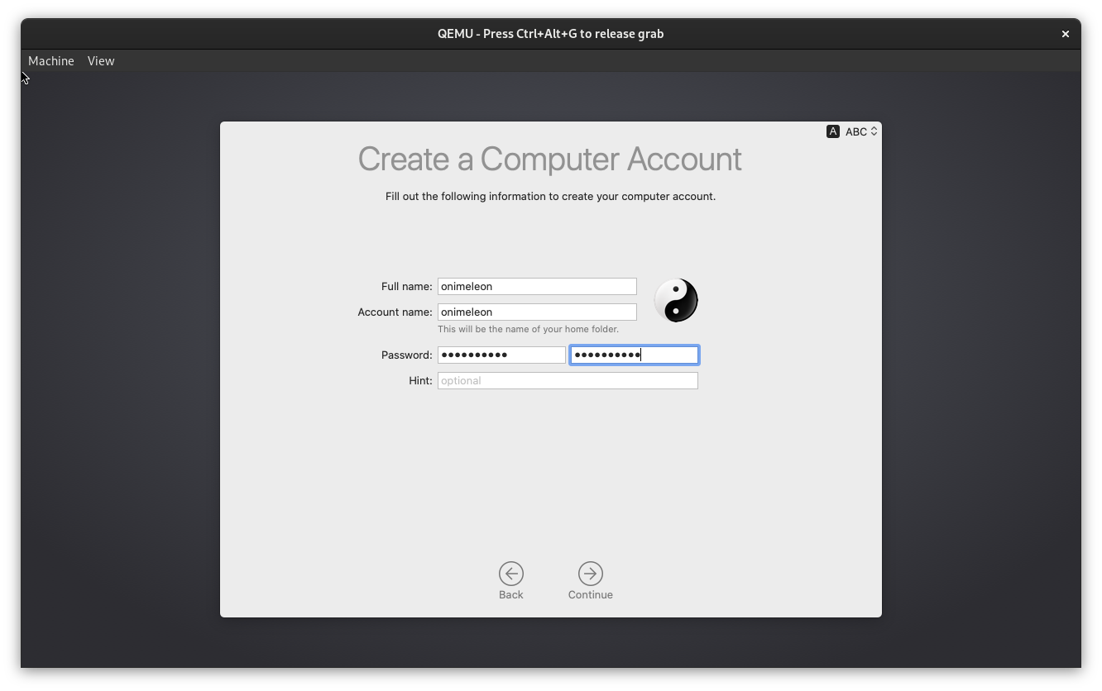The image size is (1102, 691).
Task: Select the yin-yang account picture
Action: coord(676,300)
